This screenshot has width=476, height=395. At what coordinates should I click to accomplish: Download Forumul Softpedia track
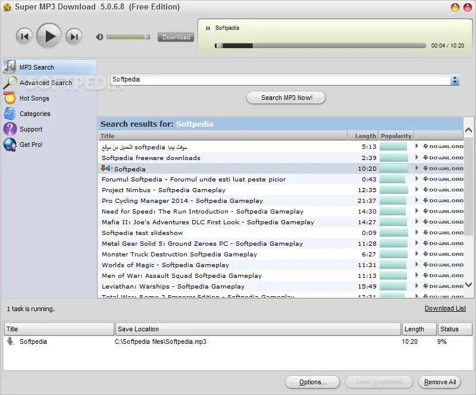coord(443,179)
